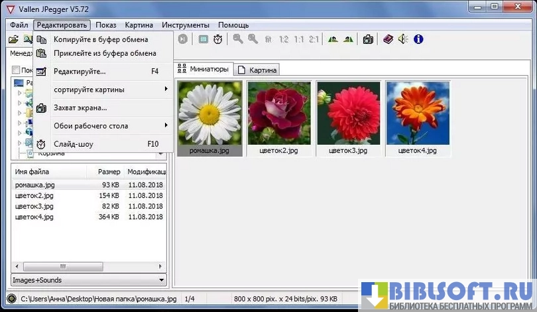Click the fit-to-window zoom button
Image resolution: width=537 pixels, height=312 pixels.
coord(268,39)
